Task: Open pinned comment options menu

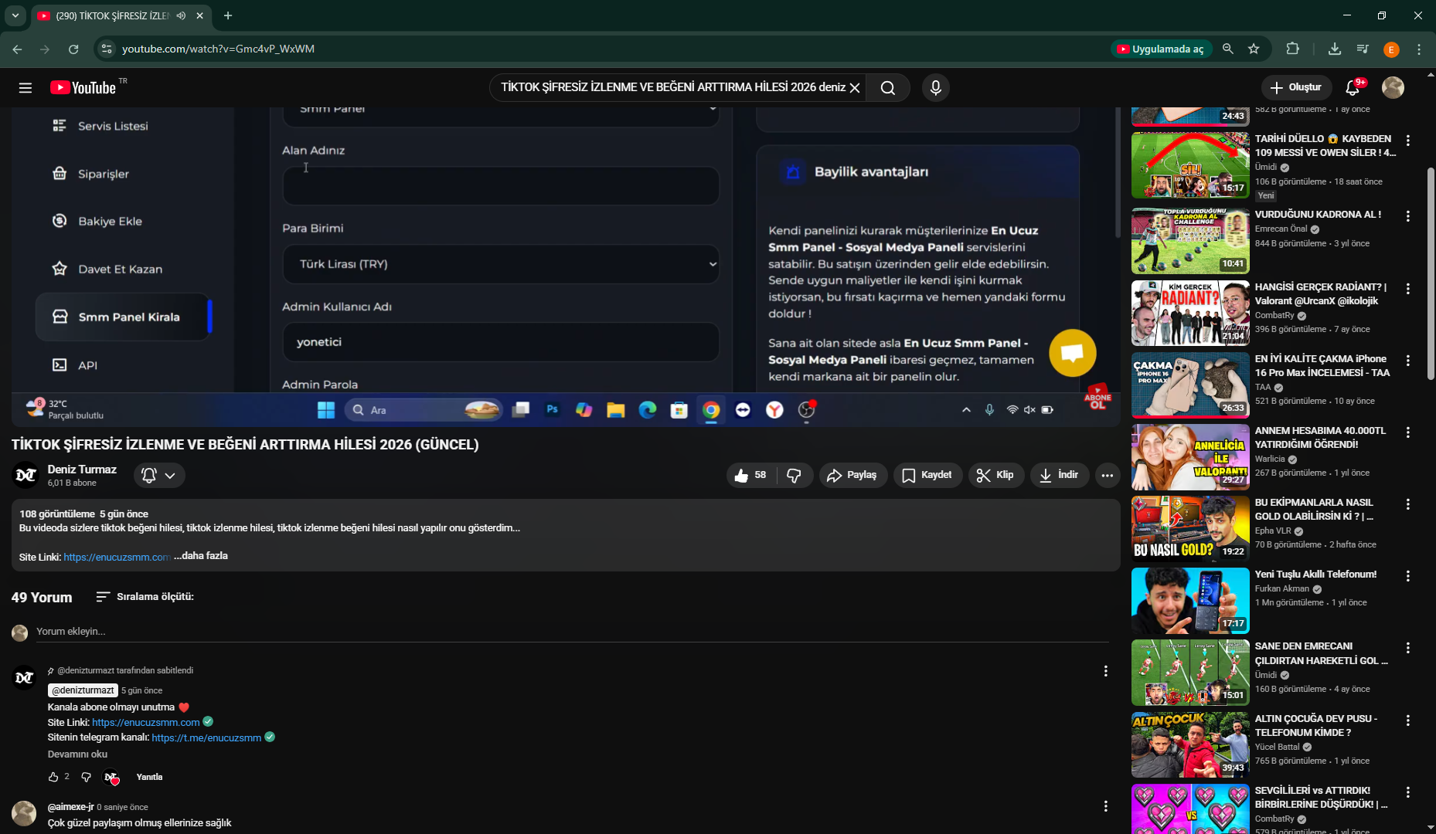Action: pos(1106,671)
